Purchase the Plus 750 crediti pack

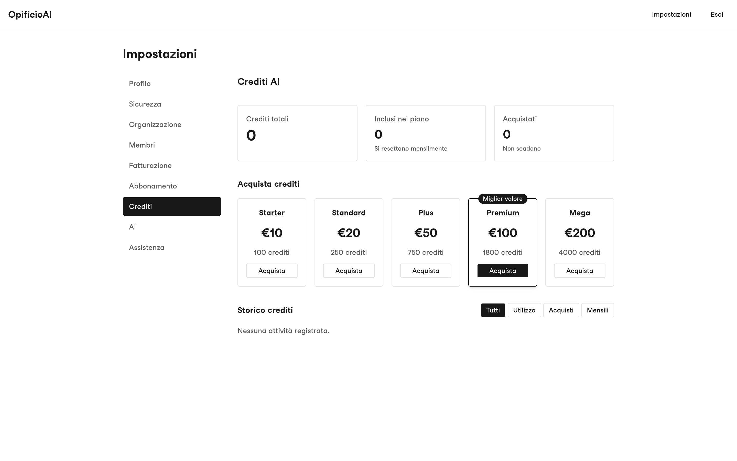pyautogui.click(x=426, y=271)
